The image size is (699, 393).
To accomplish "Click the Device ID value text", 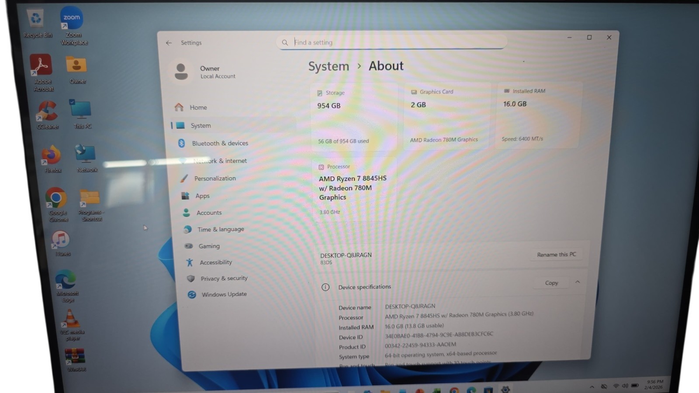I will [x=439, y=334].
